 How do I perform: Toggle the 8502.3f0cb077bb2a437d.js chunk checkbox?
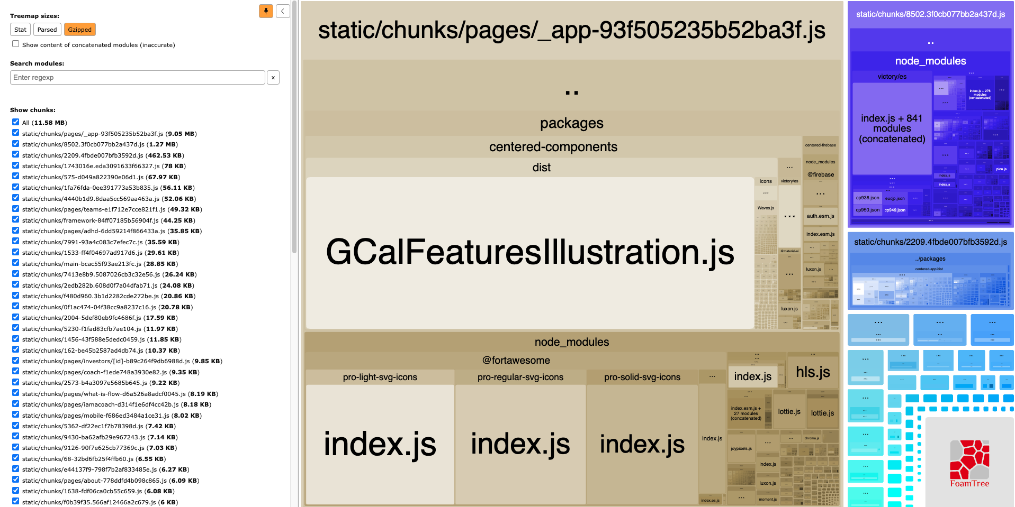(15, 144)
